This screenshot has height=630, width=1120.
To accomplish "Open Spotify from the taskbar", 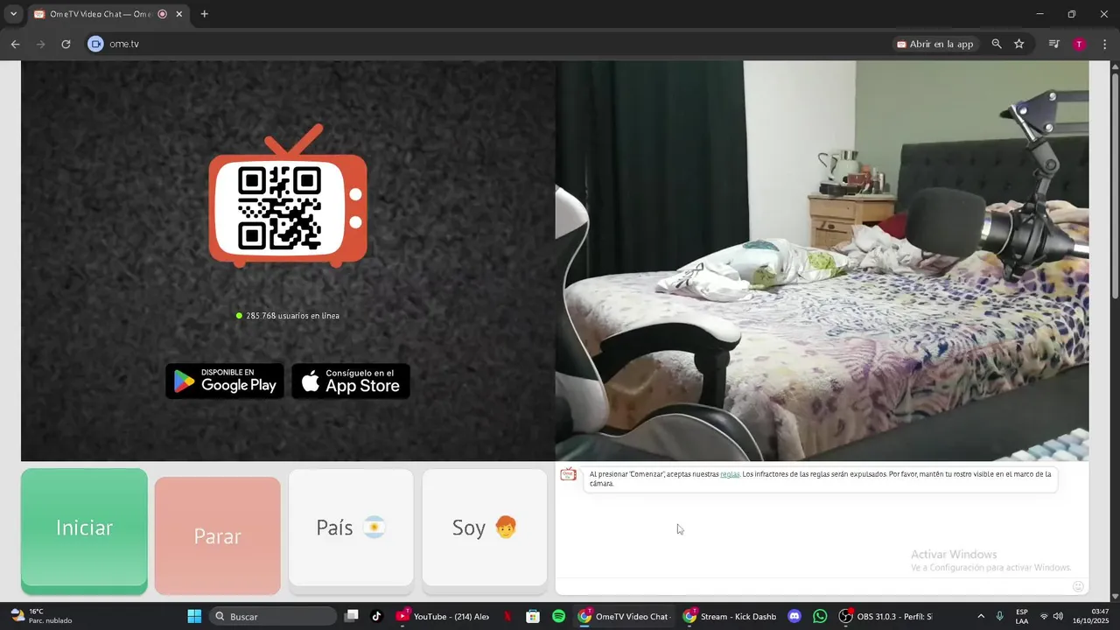I will [x=559, y=616].
